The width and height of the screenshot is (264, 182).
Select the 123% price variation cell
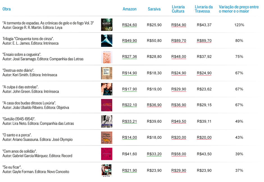click(239, 25)
